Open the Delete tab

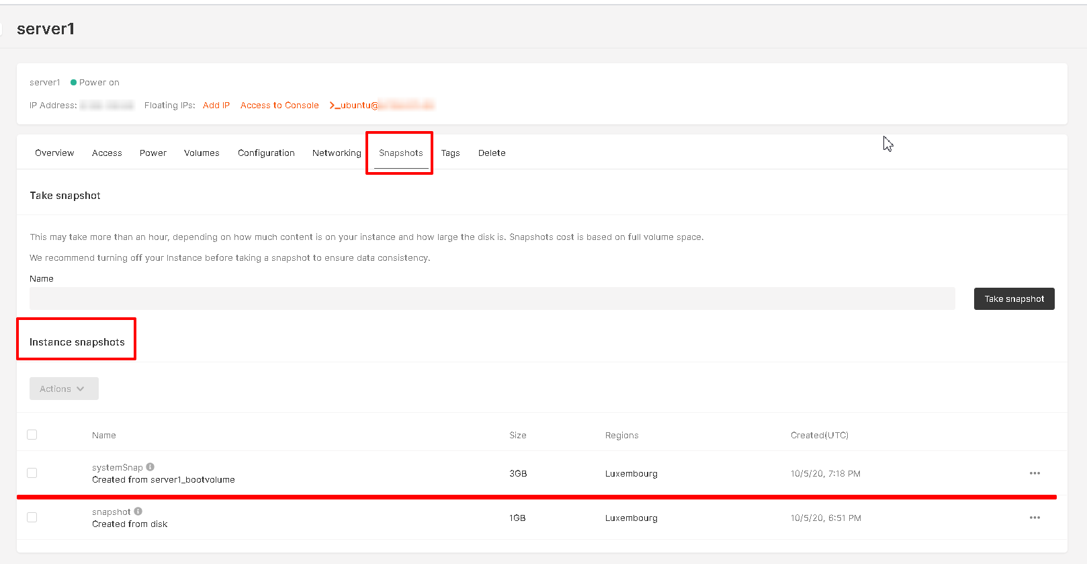(x=492, y=153)
